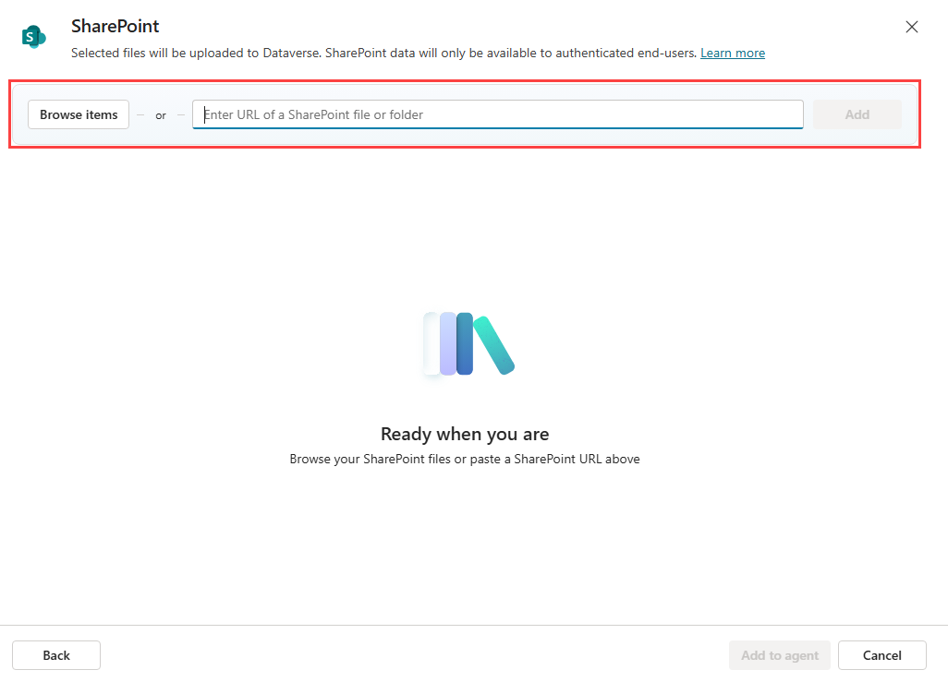Open the Learn more link

point(732,54)
